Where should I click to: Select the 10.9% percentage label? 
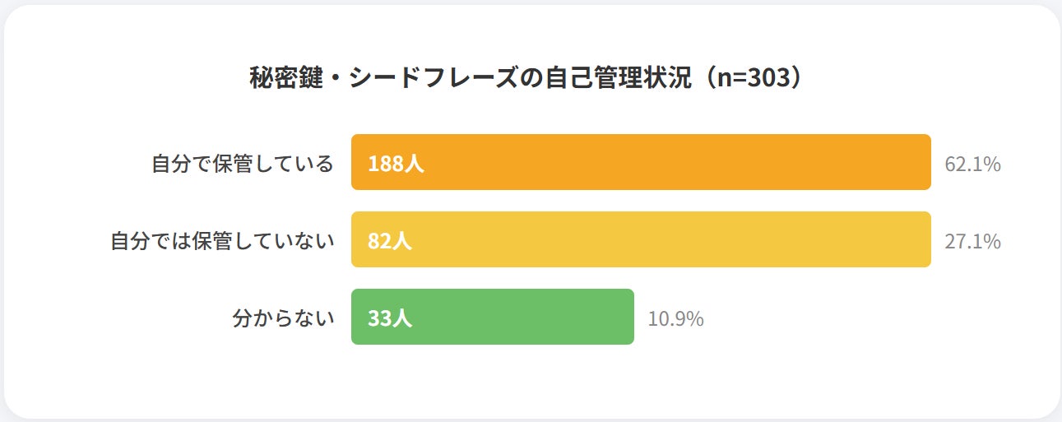[x=675, y=318]
